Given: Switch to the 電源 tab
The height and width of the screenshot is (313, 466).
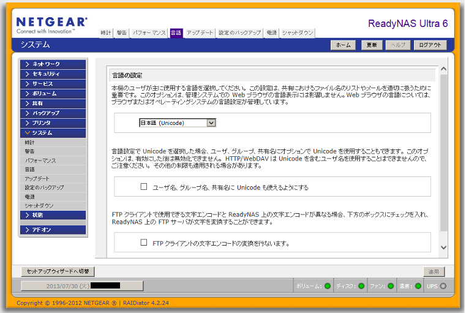Looking at the screenshot, I should pos(271,33).
